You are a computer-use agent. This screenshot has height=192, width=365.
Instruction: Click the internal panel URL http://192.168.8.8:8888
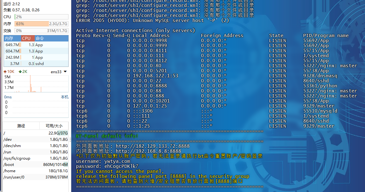[x=148, y=151]
